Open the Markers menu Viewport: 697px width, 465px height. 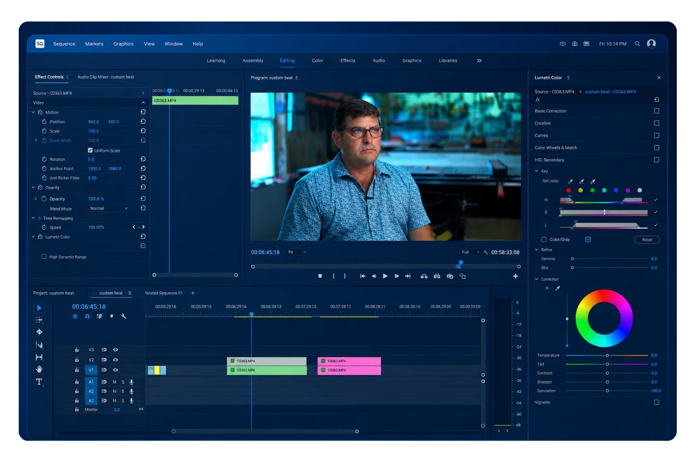[x=94, y=44]
